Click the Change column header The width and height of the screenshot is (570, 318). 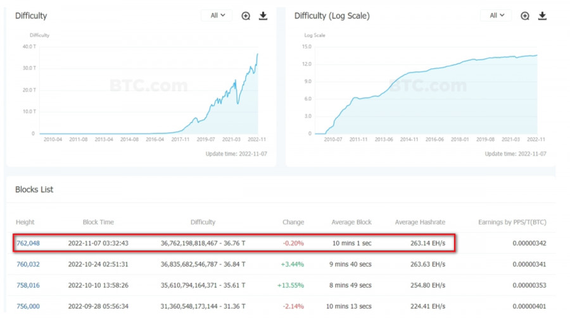(293, 222)
